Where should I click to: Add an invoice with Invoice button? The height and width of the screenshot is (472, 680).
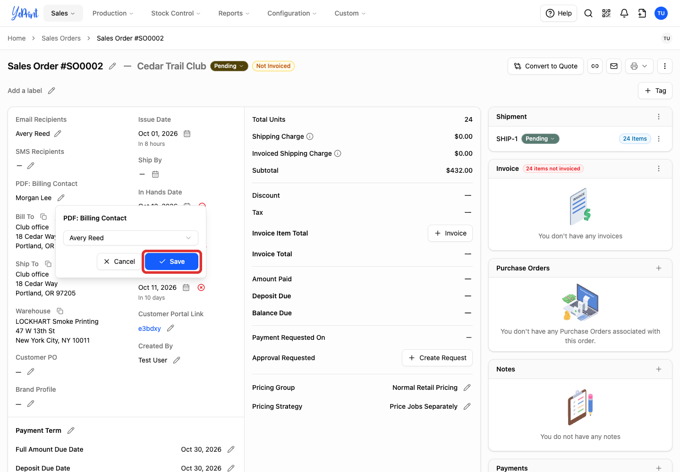pos(450,233)
